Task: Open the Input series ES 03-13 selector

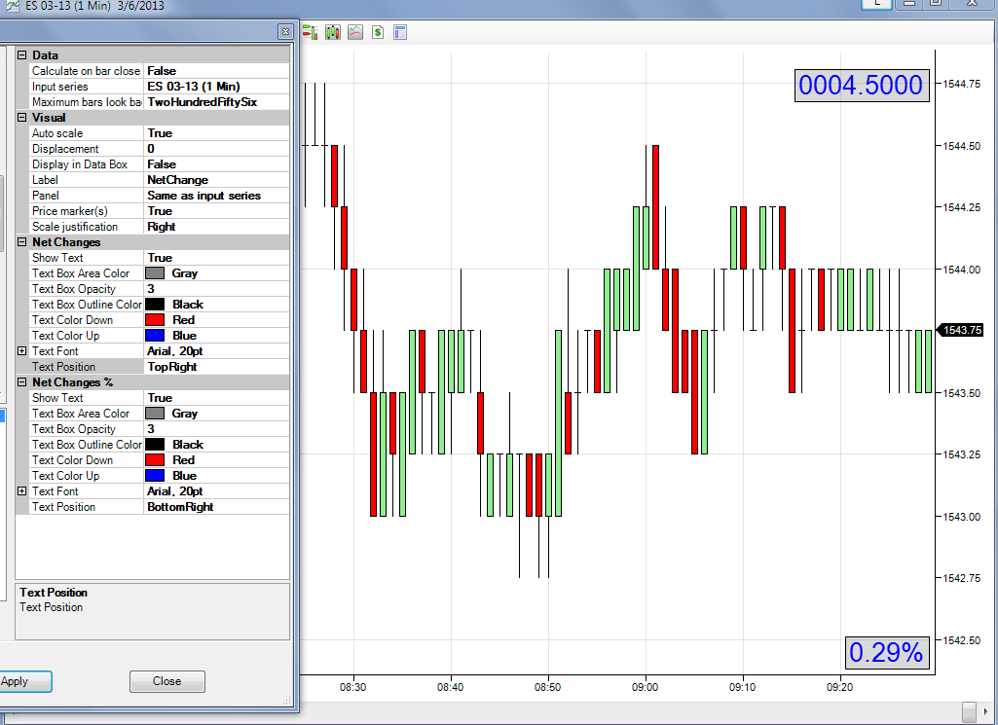Action: pyautogui.click(x=216, y=87)
